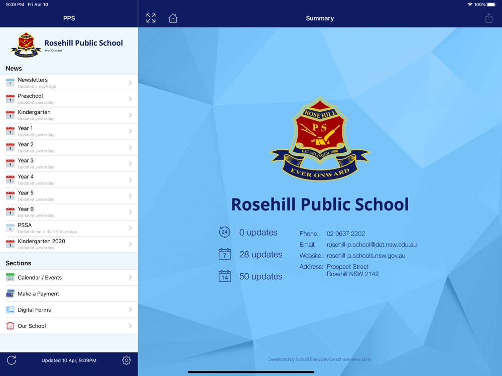Tap the small school crest in sidebar
Image resolution: width=502 pixels, height=376 pixels.
pos(26,45)
